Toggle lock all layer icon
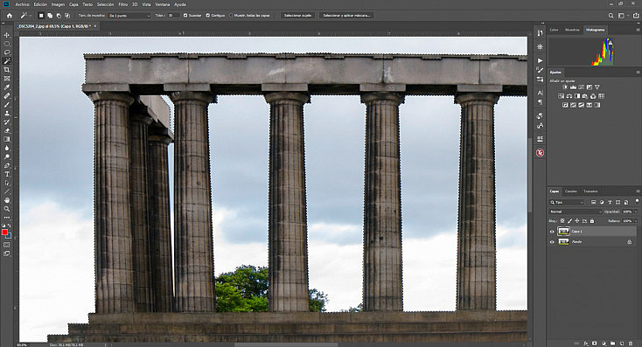The image size is (642, 347). click(x=592, y=221)
